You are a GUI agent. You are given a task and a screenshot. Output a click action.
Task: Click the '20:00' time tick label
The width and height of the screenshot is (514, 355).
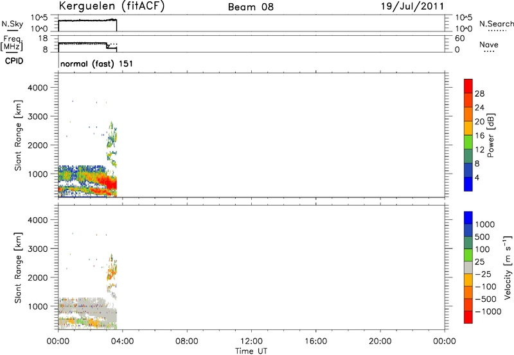[380, 342]
